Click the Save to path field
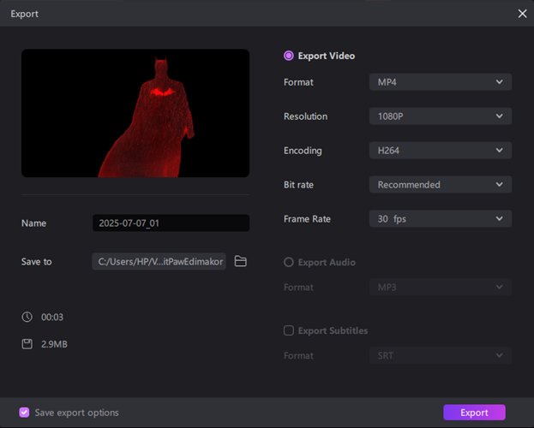The width and height of the screenshot is (534, 428). point(159,261)
